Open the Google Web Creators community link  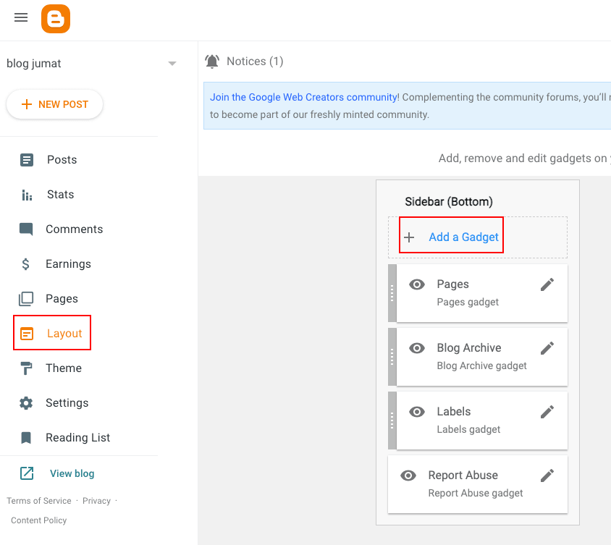(x=303, y=97)
